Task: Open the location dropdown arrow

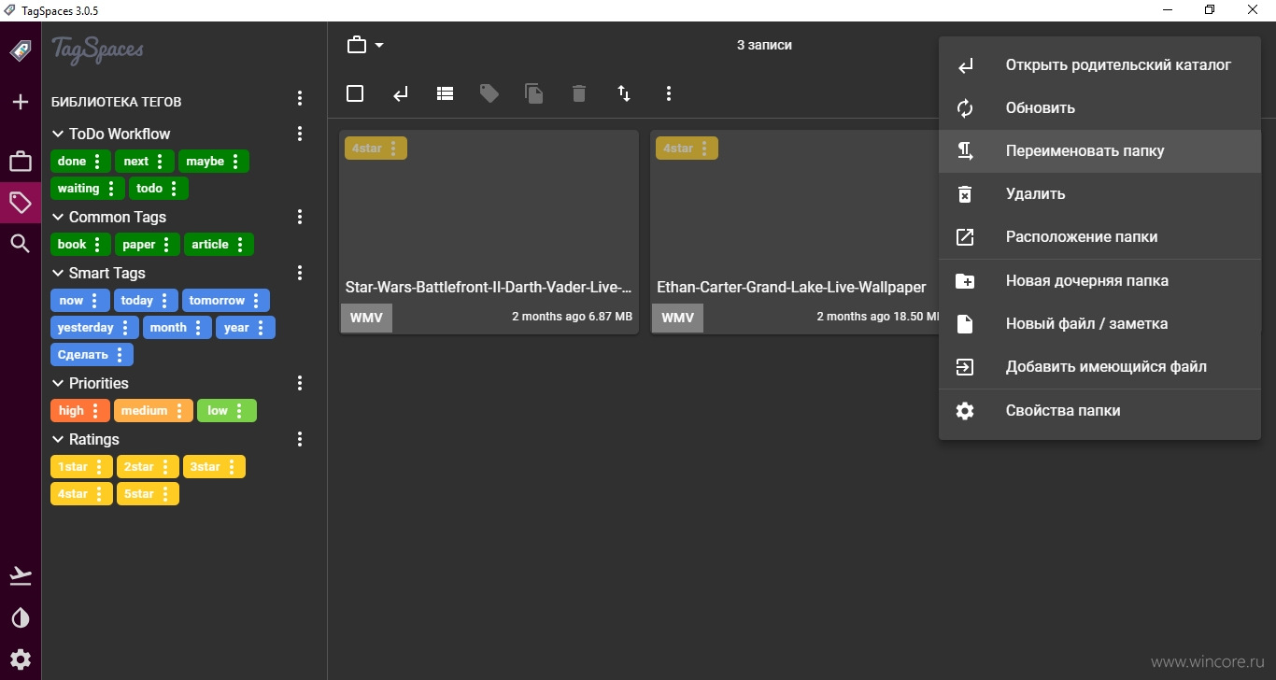Action: (379, 45)
